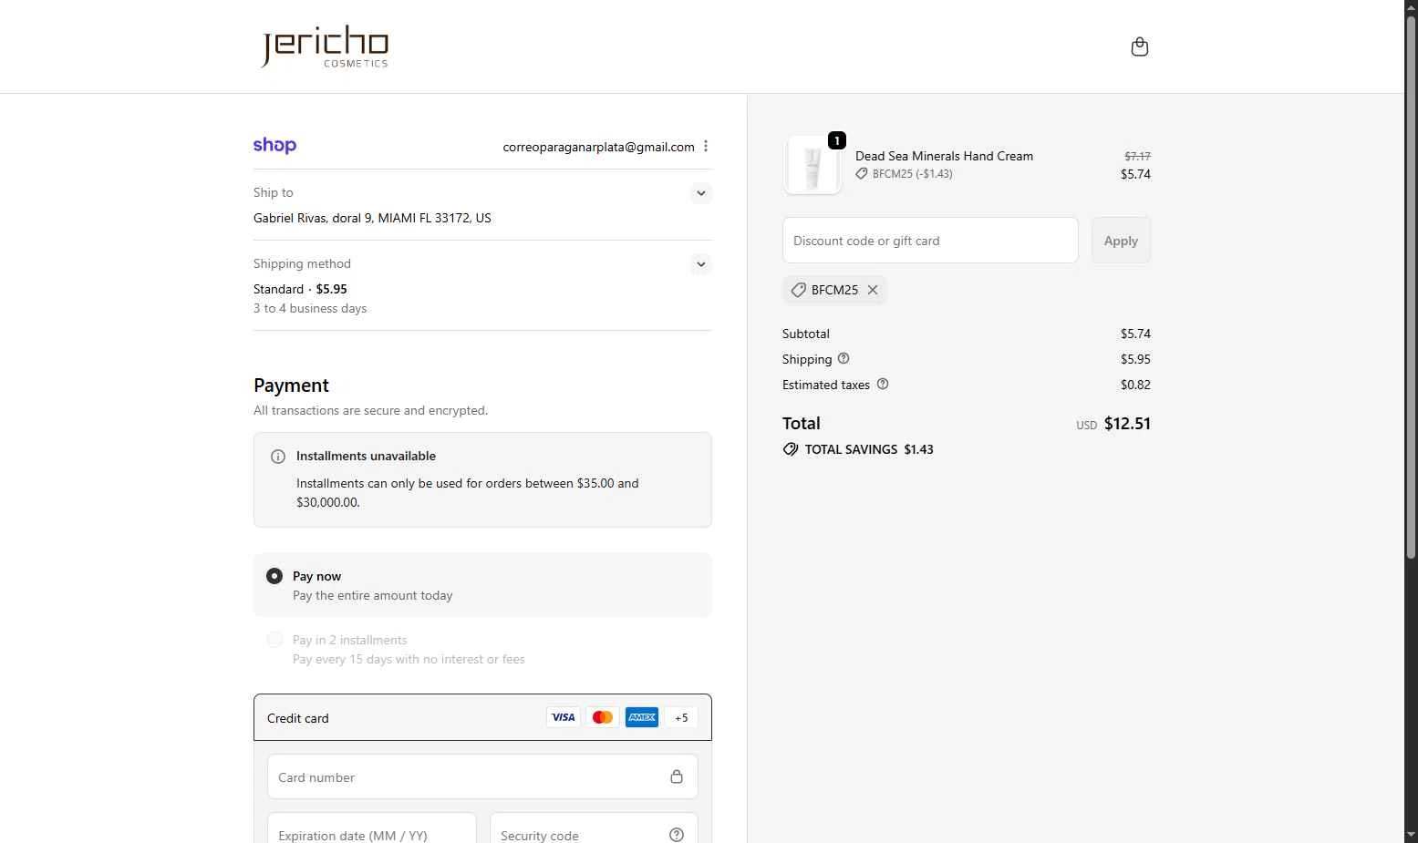Focus Discount code or gift card field
Viewport: 1418px width, 843px height.
(930, 240)
